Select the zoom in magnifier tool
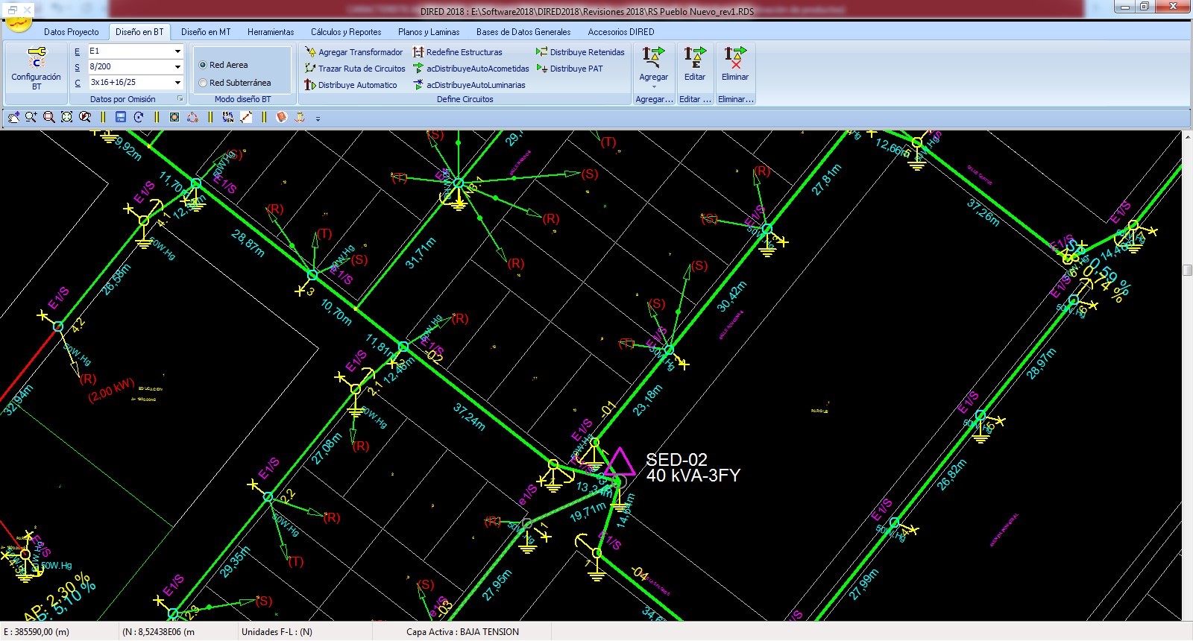The width and height of the screenshot is (1193, 641). [31, 117]
